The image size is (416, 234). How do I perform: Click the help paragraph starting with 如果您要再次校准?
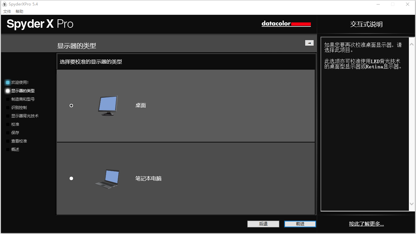pos(363,48)
